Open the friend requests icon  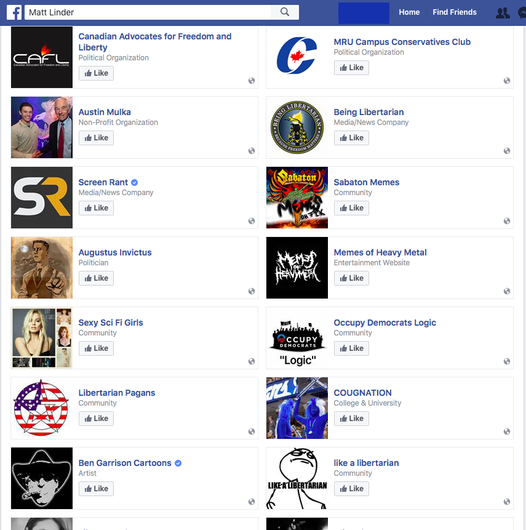[x=503, y=13]
